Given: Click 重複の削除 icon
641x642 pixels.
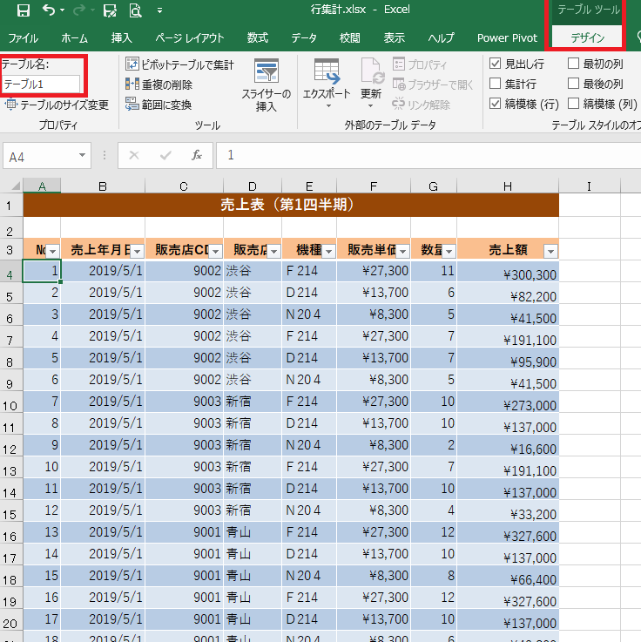Looking at the screenshot, I should point(132,84).
